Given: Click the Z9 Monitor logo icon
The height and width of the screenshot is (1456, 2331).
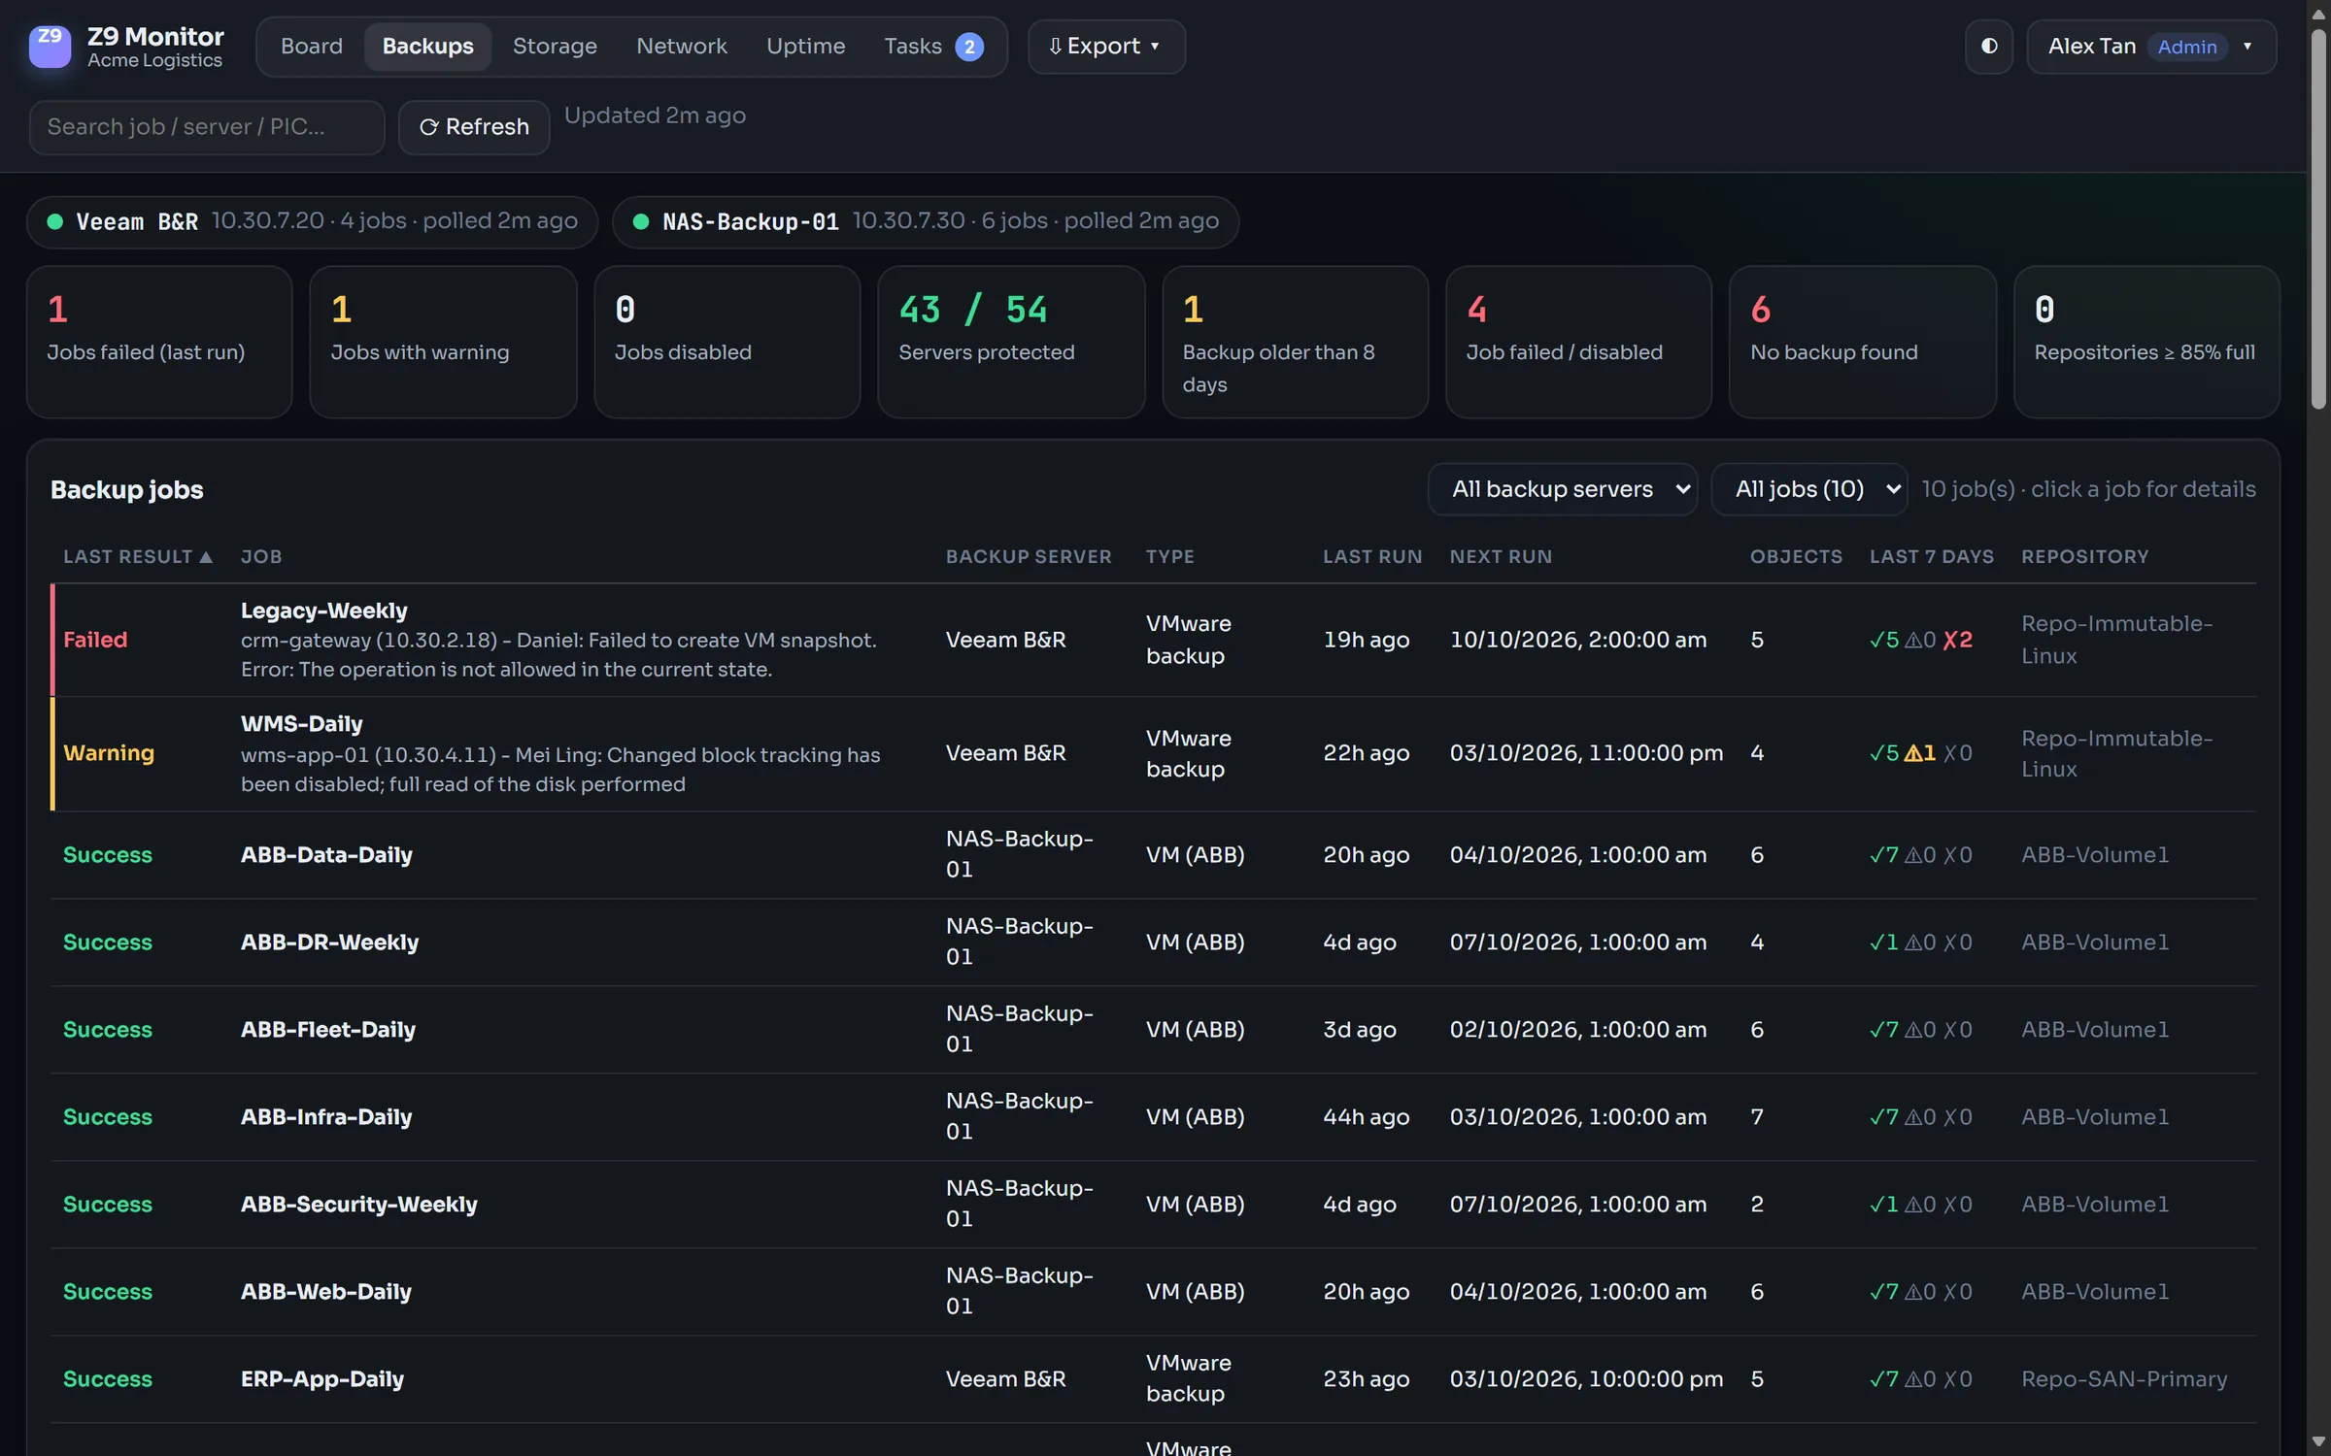Looking at the screenshot, I should 50,47.
